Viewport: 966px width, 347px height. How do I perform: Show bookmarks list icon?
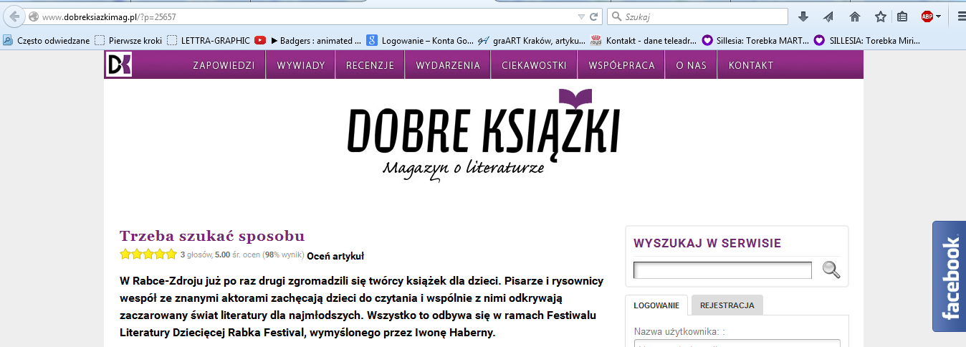tap(902, 16)
